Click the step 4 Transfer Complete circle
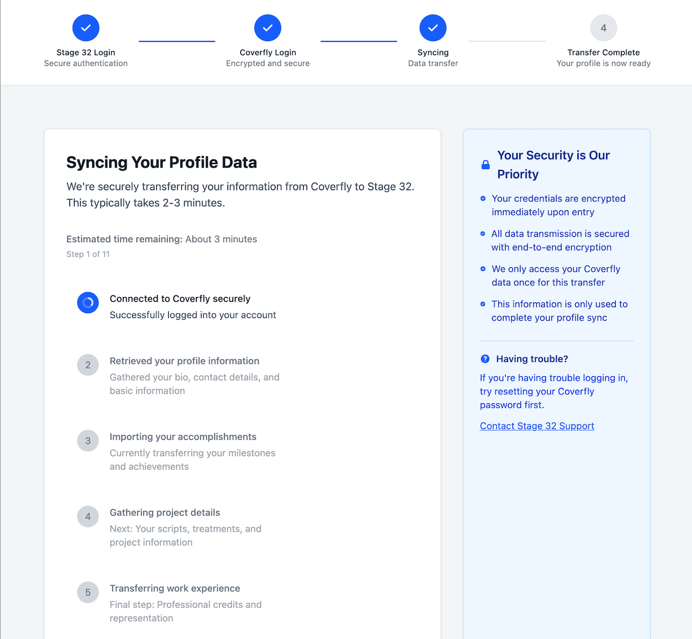692x639 pixels. 603,28
